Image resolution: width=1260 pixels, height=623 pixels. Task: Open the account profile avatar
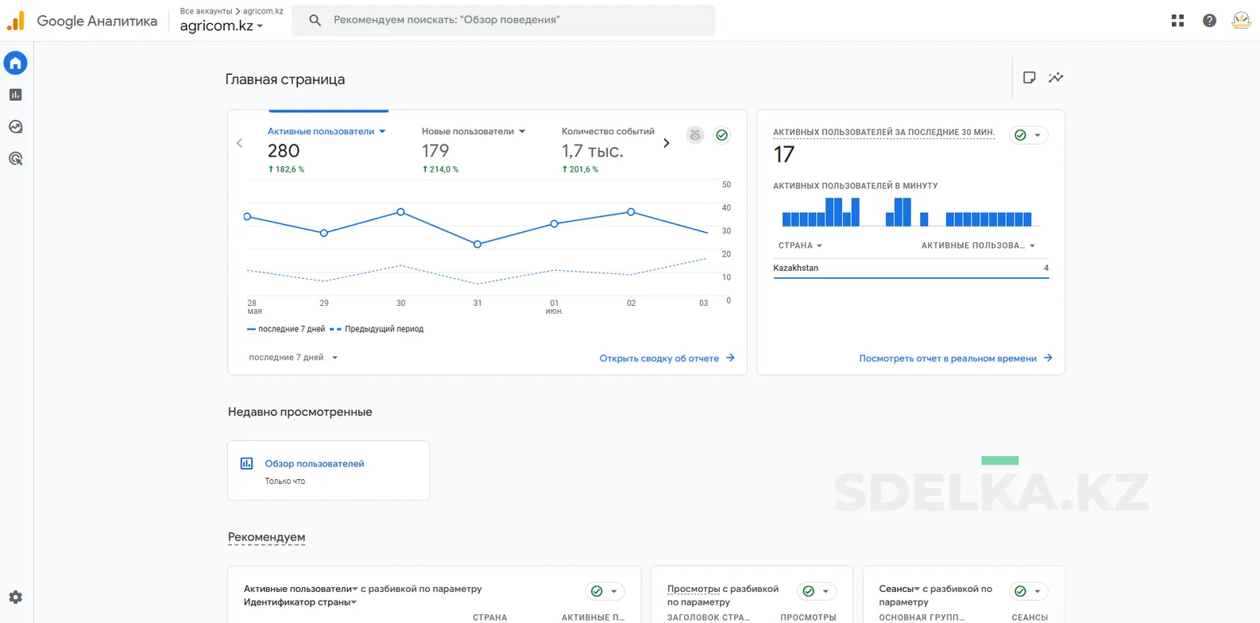[1241, 21]
